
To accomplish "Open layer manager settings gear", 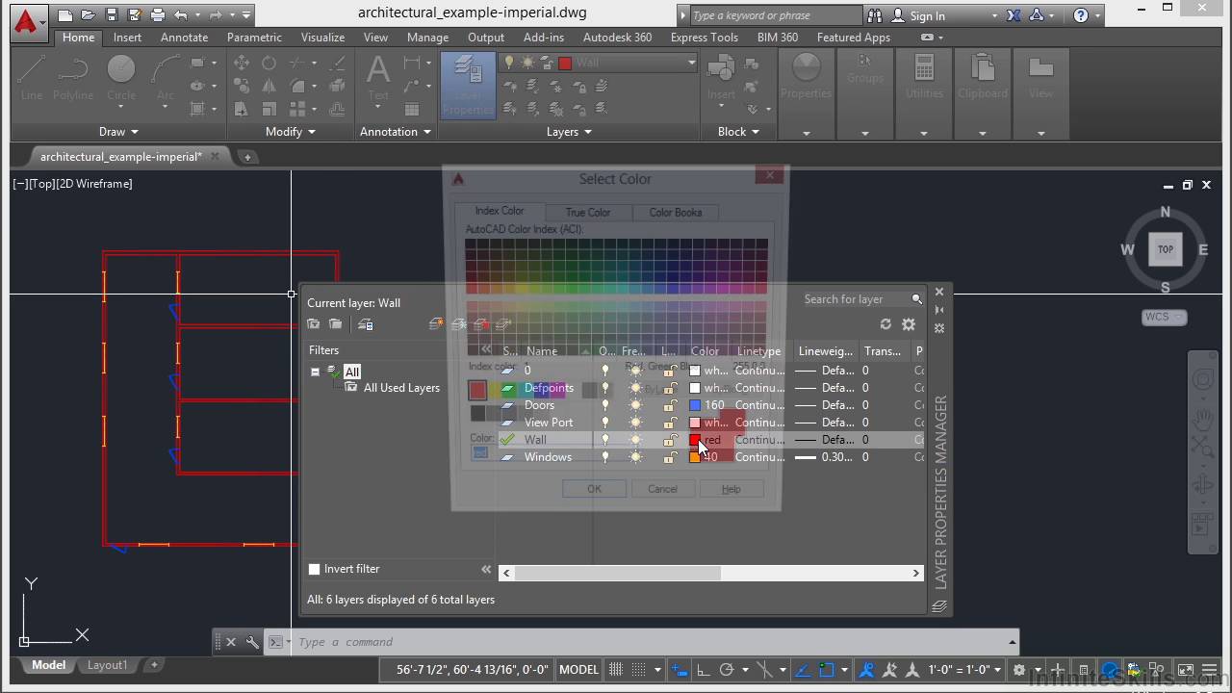I will (x=908, y=324).
